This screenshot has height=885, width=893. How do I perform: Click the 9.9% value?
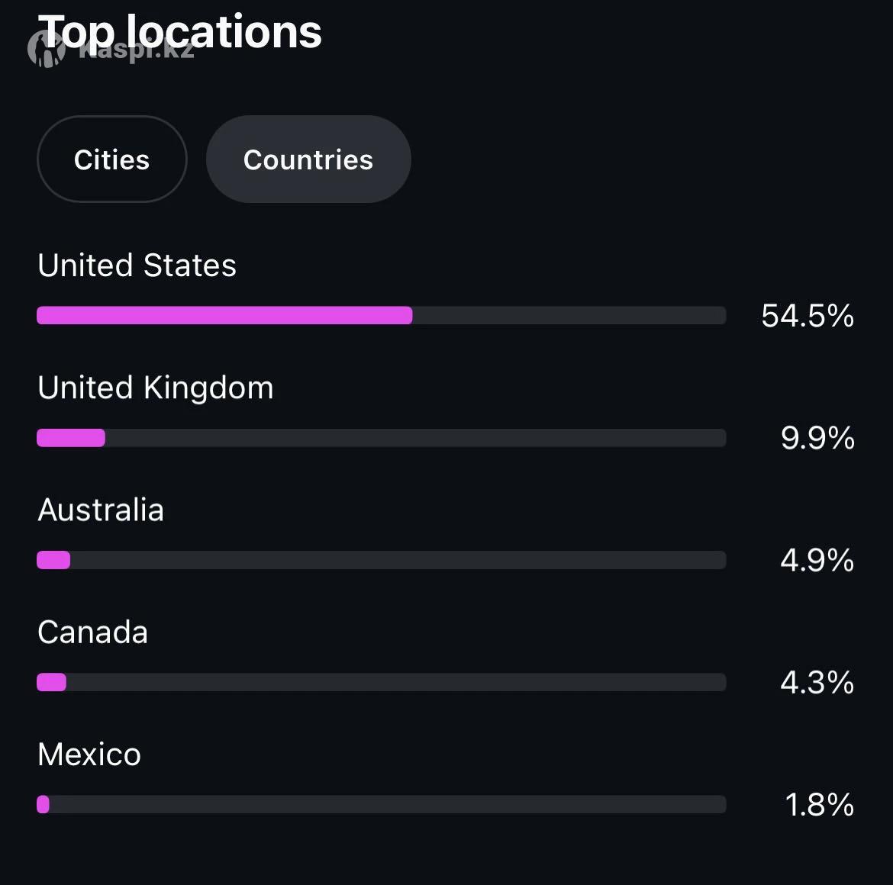(x=817, y=438)
